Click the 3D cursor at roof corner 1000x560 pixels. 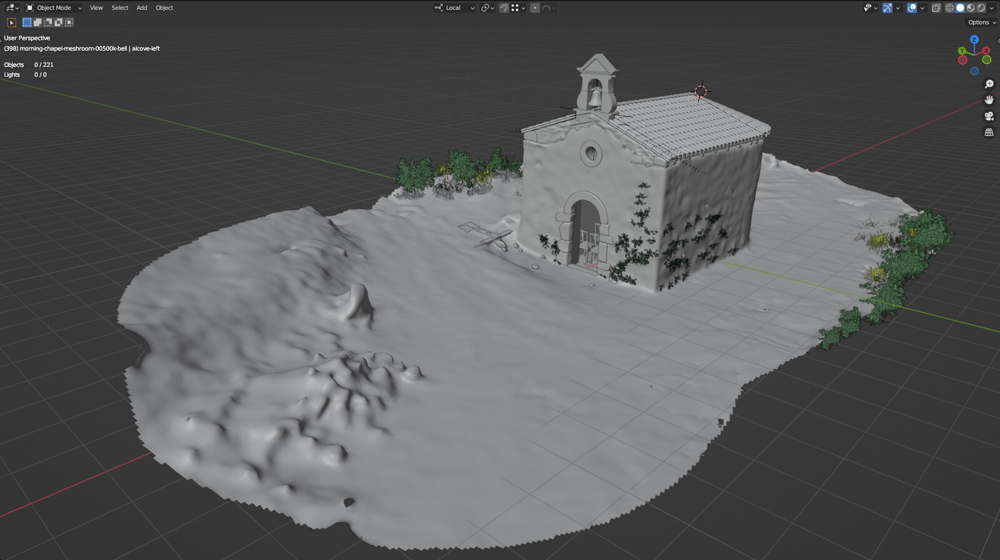click(701, 91)
